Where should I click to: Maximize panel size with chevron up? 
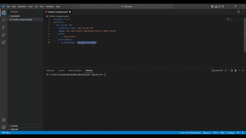tap(239, 71)
